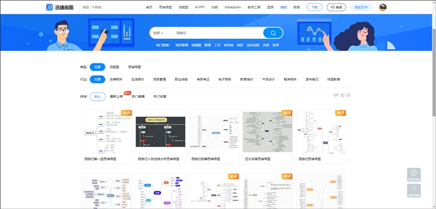Viewport: 436px width, 209px height.
Task: Click hot search term 流程图 under the search bar
Action: point(196,45)
